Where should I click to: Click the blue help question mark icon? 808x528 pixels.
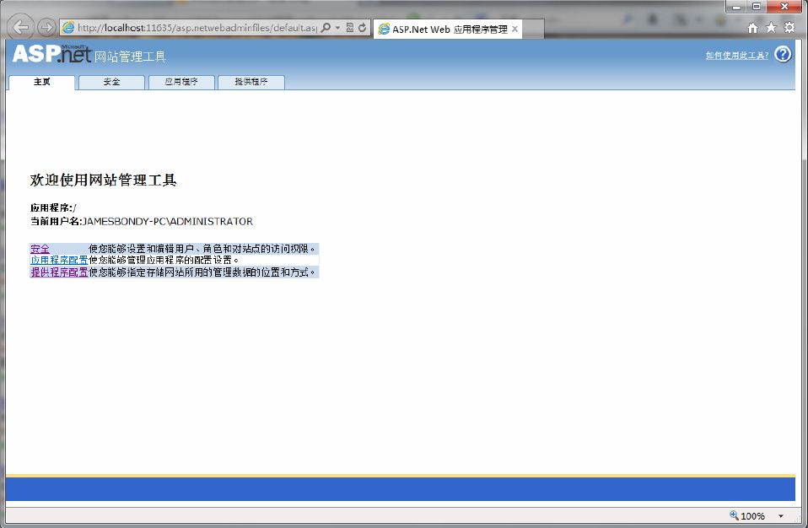click(x=783, y=54)
